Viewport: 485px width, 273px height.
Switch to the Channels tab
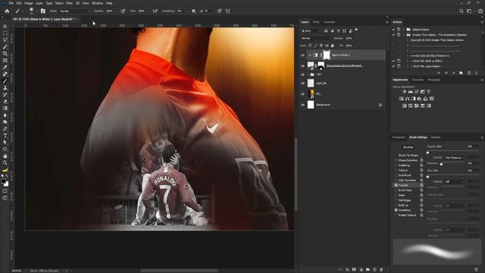coord(329,22)
